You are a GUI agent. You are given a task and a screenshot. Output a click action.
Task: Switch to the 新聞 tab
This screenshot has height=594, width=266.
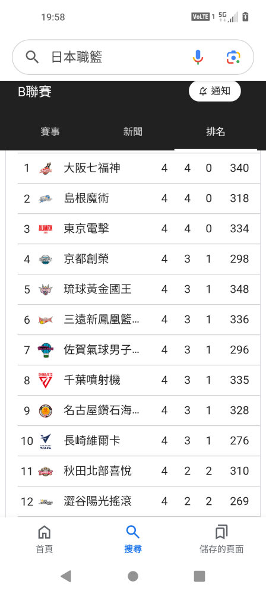132,132
